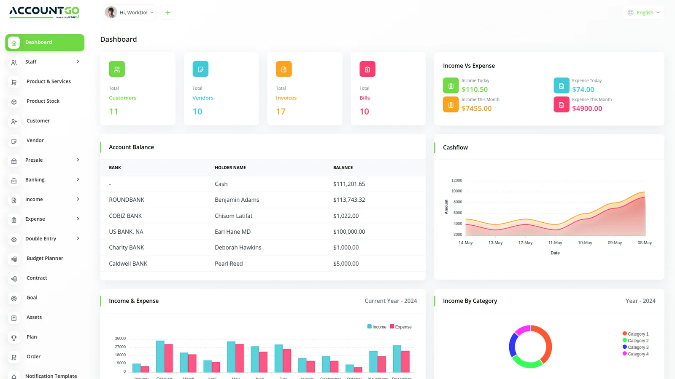Select the Vendor link in sidebar

35,140
